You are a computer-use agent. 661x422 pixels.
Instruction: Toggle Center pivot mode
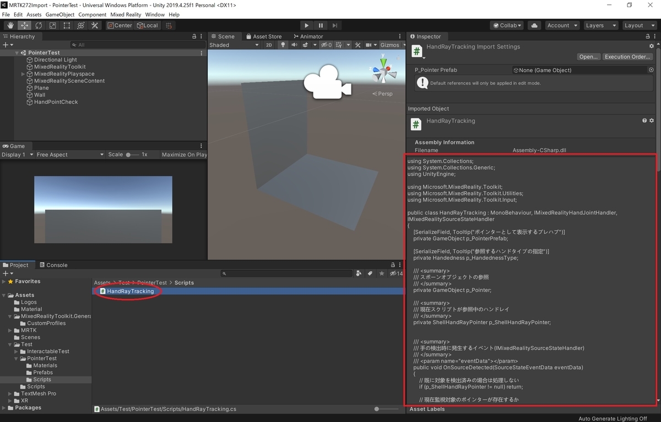120,25
